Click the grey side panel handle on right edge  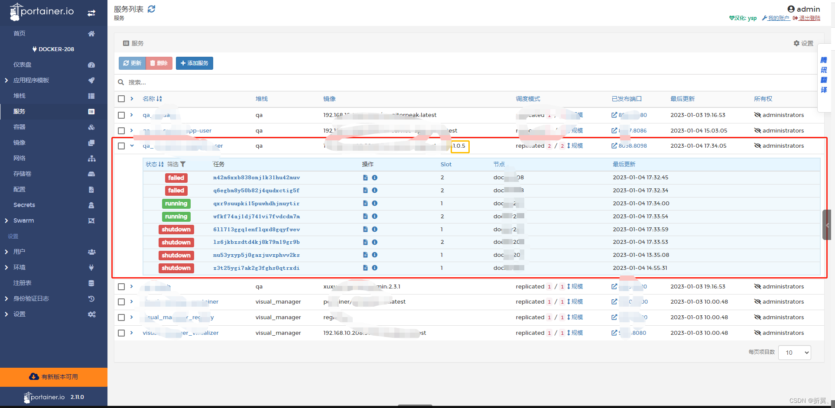click(827, 225)
